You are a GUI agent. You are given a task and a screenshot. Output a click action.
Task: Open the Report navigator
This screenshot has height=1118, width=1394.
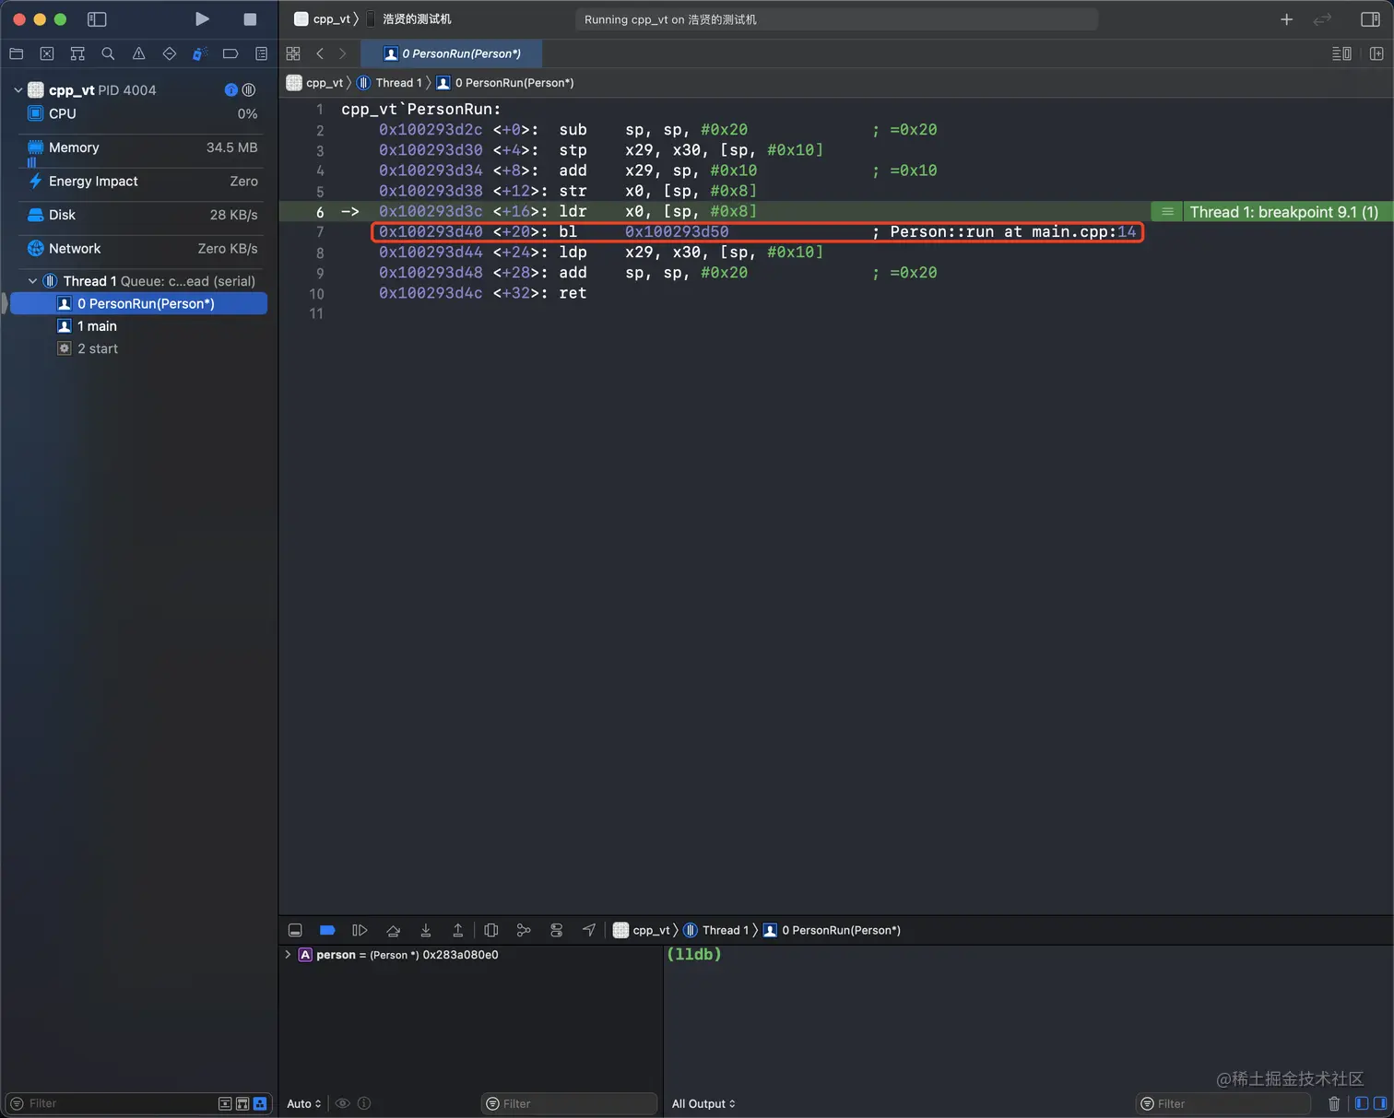coord(261,53)
